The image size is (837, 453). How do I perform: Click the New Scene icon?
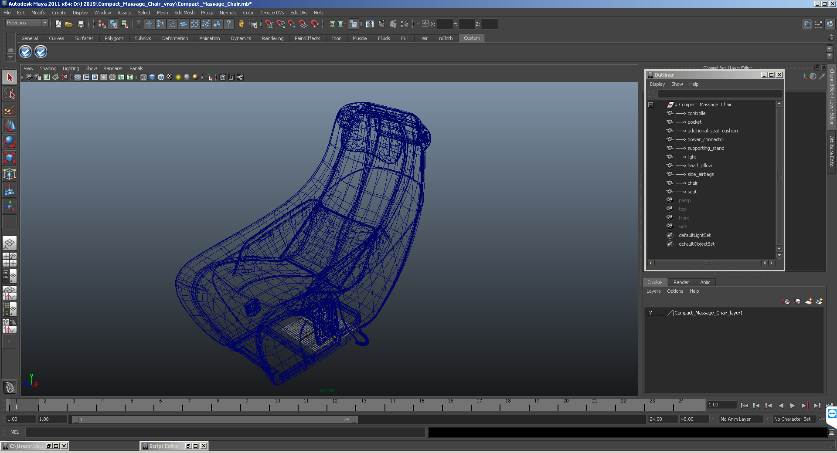pyautogui.click(x=58, y=24)
